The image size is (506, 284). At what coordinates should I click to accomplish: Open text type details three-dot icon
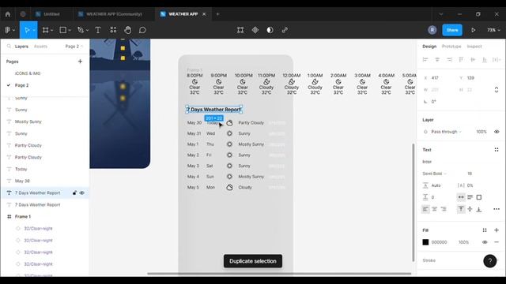(497, 209)
